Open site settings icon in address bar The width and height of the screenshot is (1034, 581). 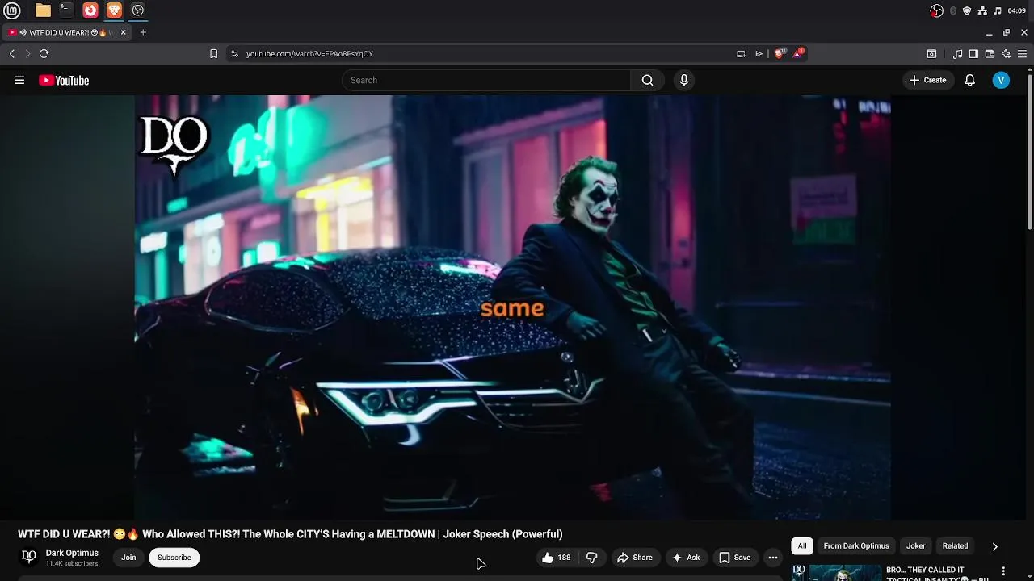click(234, 53)
